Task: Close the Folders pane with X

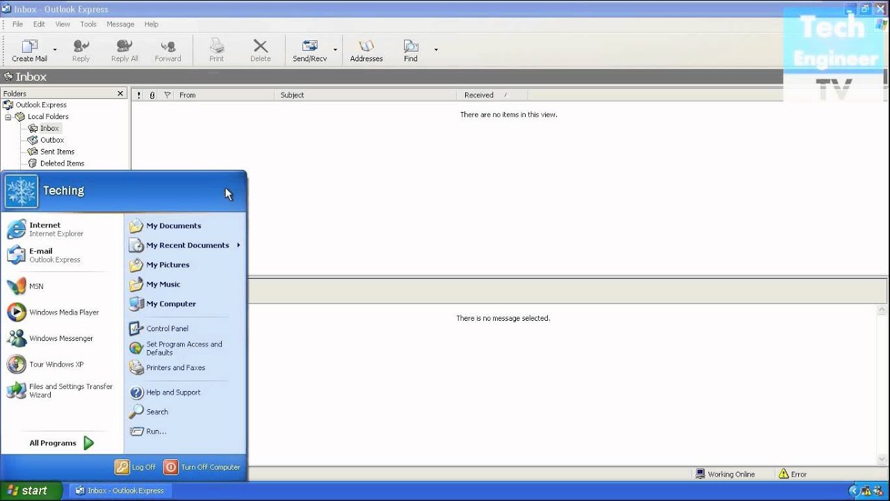Action: (x=120, y=93)
